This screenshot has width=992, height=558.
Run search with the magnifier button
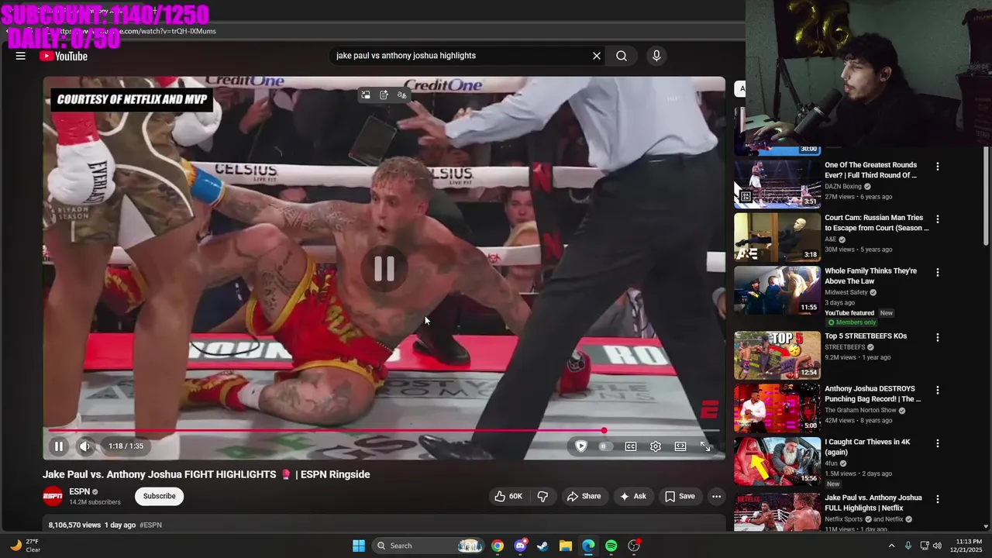(622, 56)
